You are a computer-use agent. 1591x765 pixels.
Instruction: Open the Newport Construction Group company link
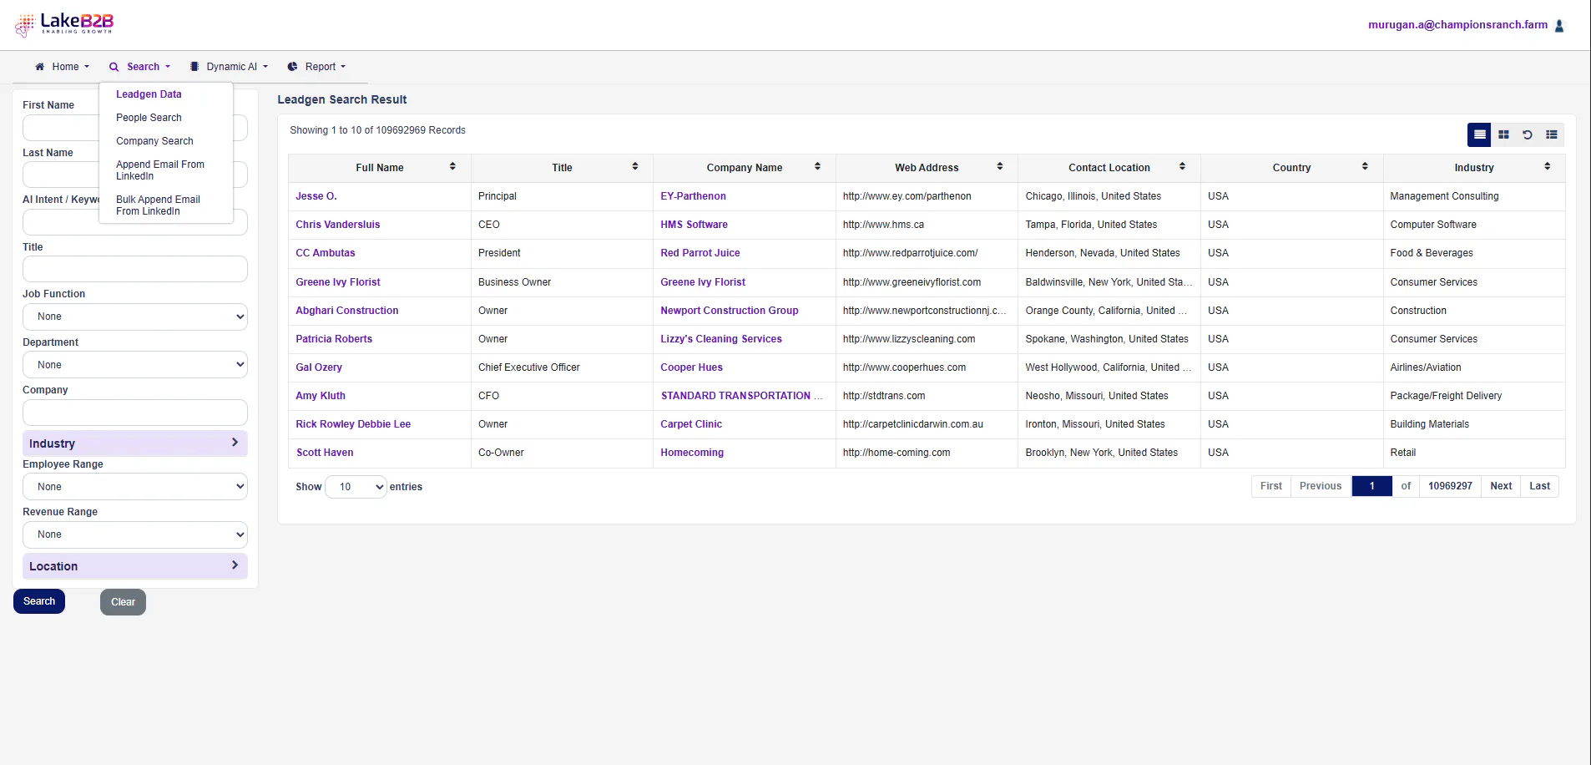pos(730,311)
